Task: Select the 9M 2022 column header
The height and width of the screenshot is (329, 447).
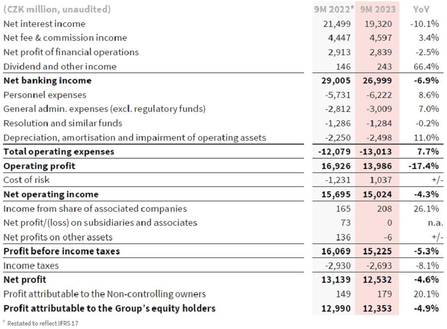Action: [334, 9]
